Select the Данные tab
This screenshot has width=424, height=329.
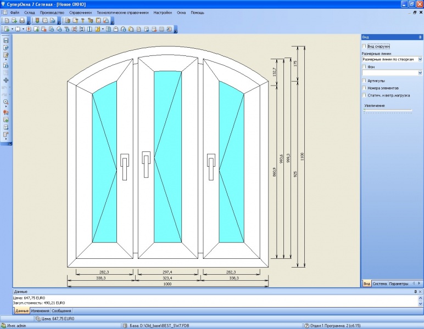click(x=22, y=311)
